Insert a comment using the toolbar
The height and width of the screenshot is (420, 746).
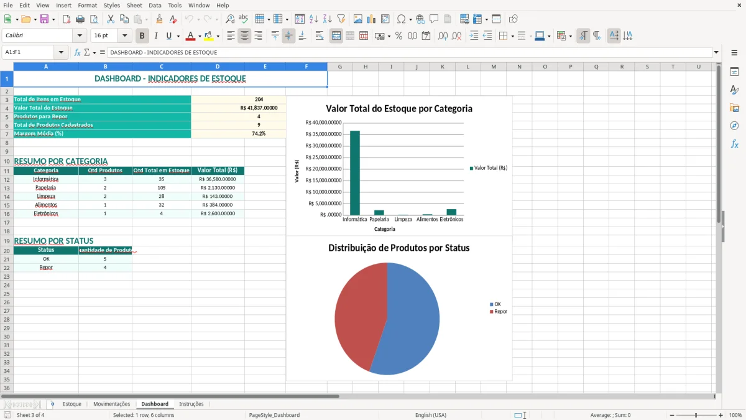(434, 19)
